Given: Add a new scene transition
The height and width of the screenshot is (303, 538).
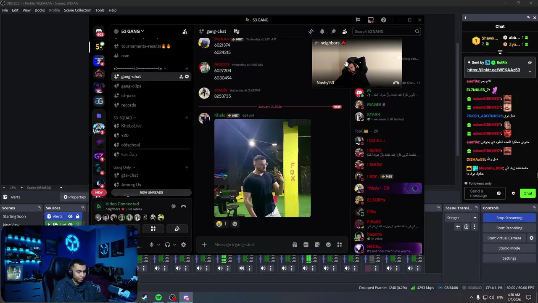Looking at the screenshot, I should pos(458,227).
